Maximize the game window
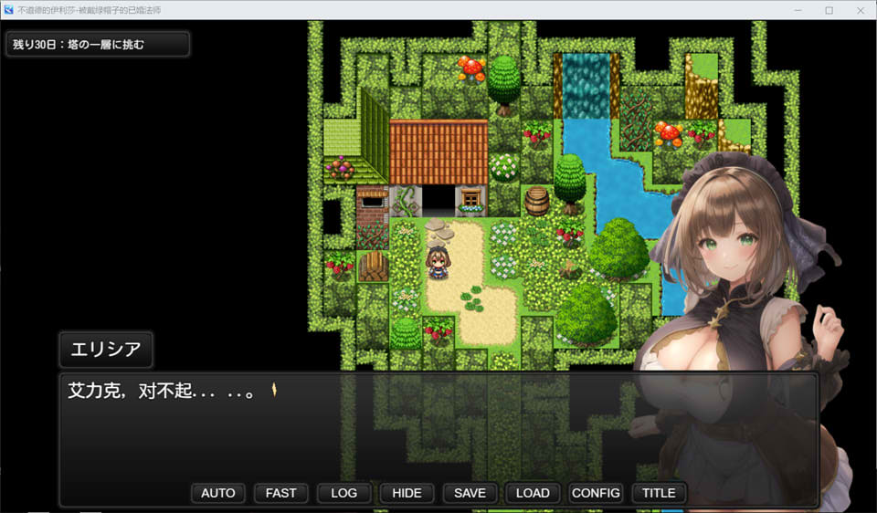The image size is (877, 513). pos(829,10)
